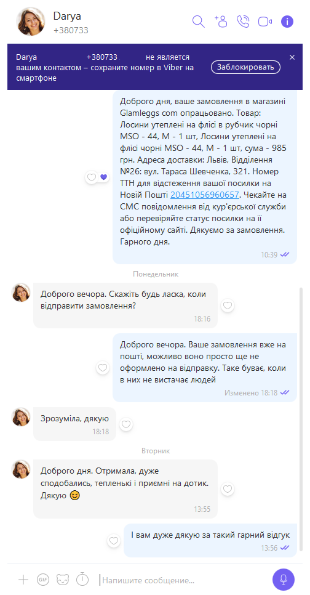Click the 10:39 timestamp
This screenshot has width=310, height=595.
pyautogui.click(x=269, y=254)
